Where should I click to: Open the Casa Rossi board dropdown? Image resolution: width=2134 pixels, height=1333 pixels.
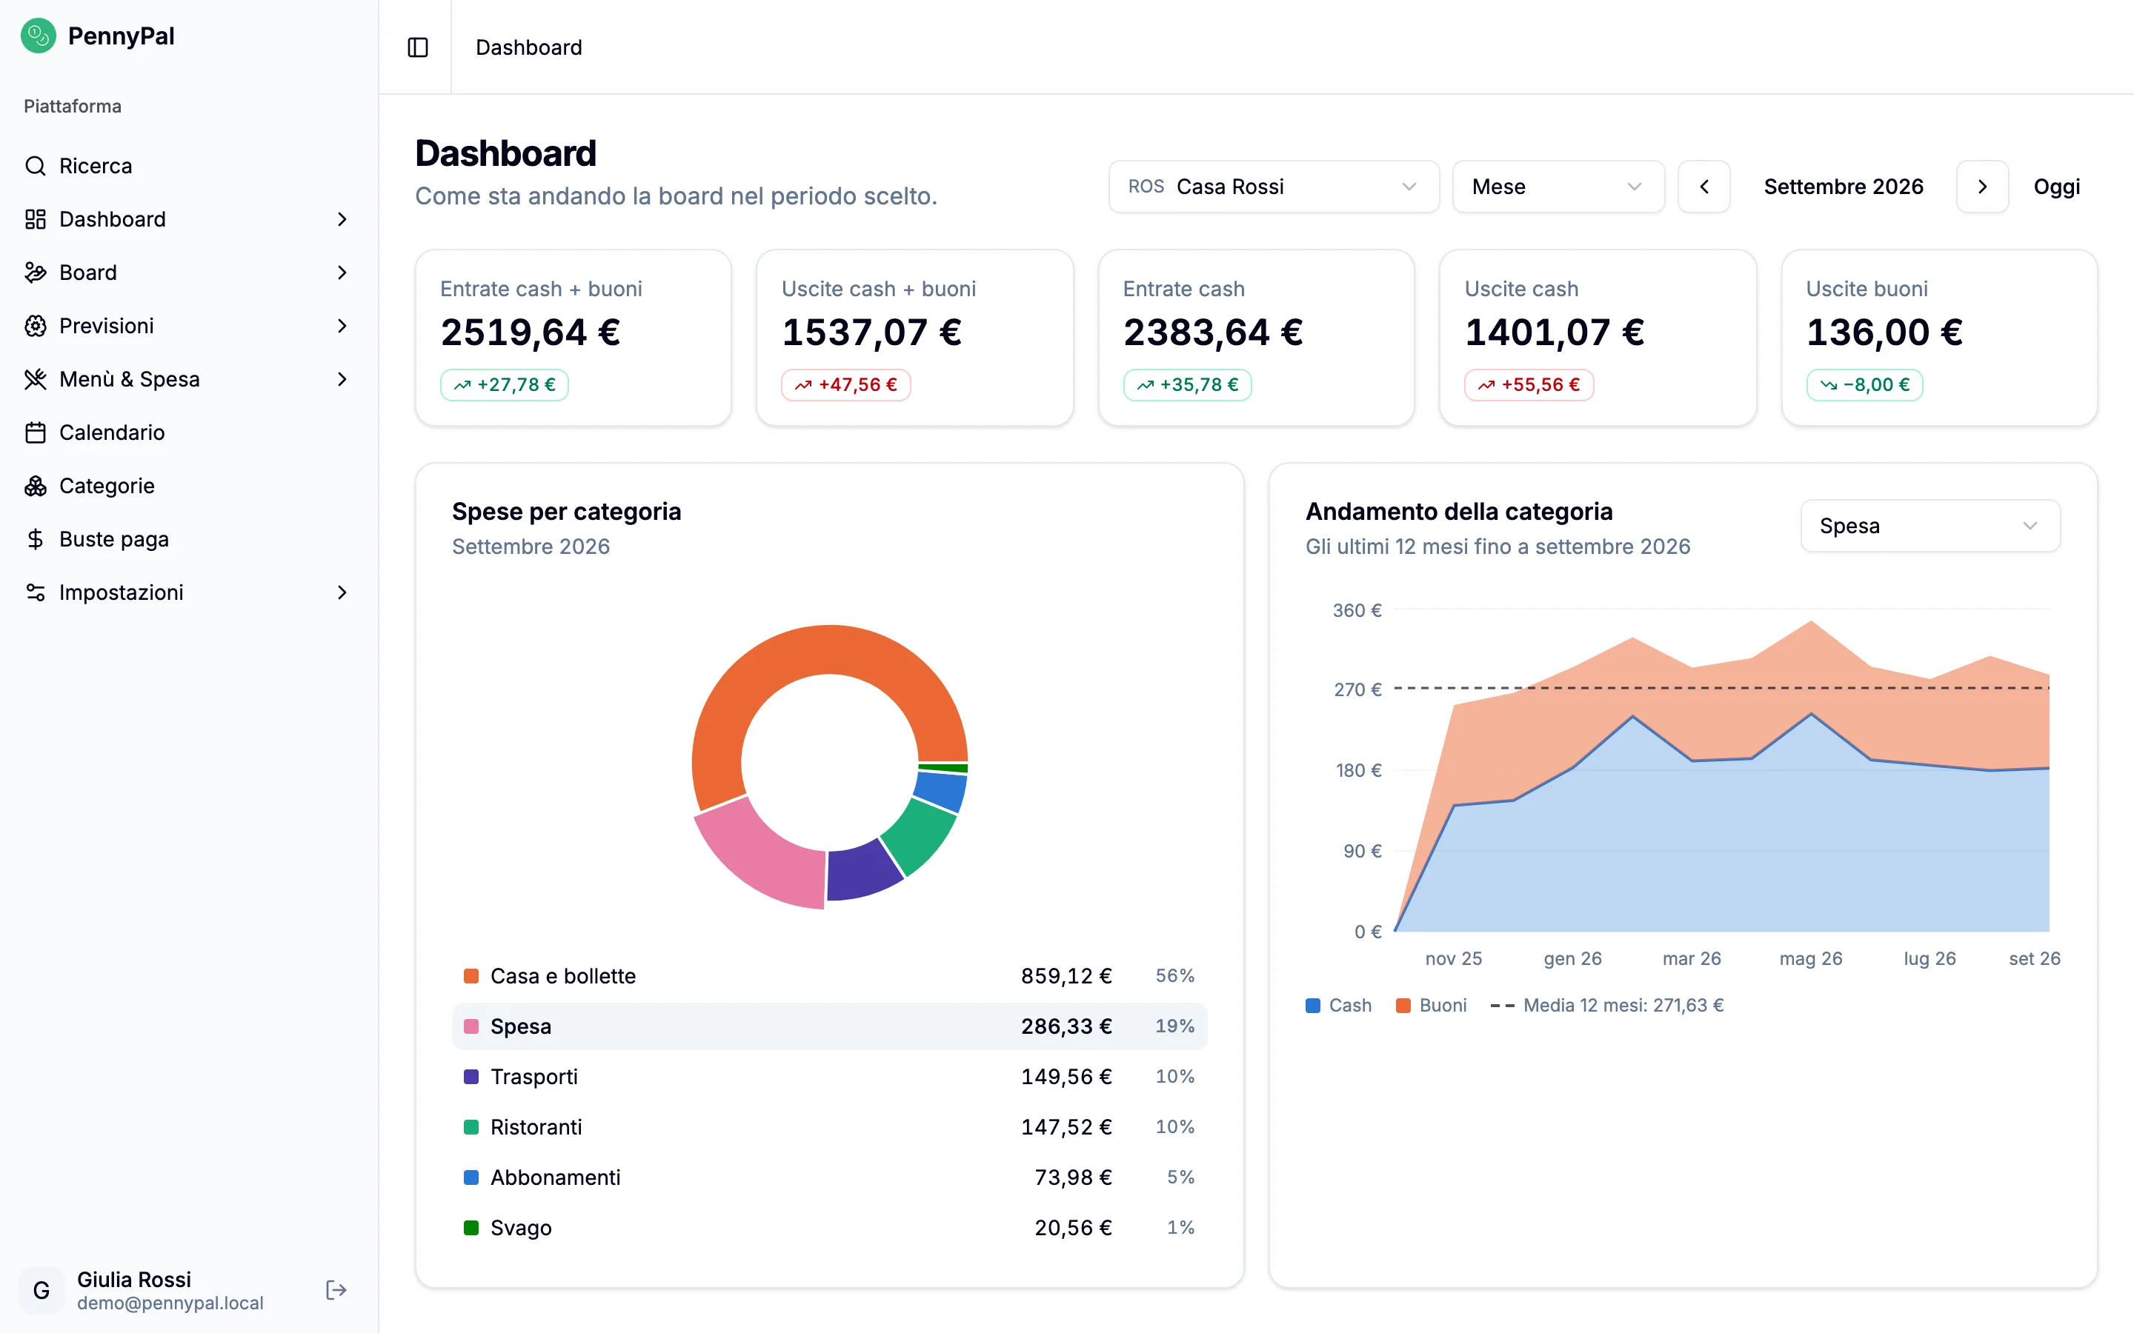pos(1273,187)
